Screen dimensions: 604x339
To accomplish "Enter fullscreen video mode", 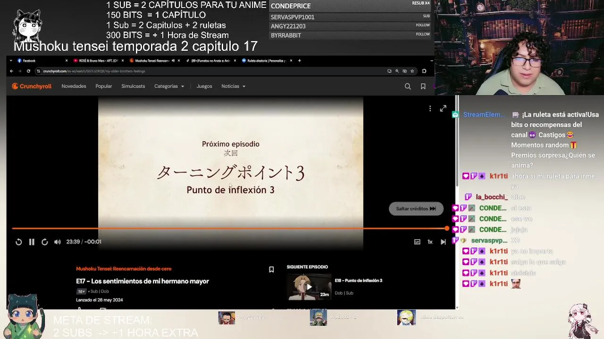I will click(x=443, y=108).
